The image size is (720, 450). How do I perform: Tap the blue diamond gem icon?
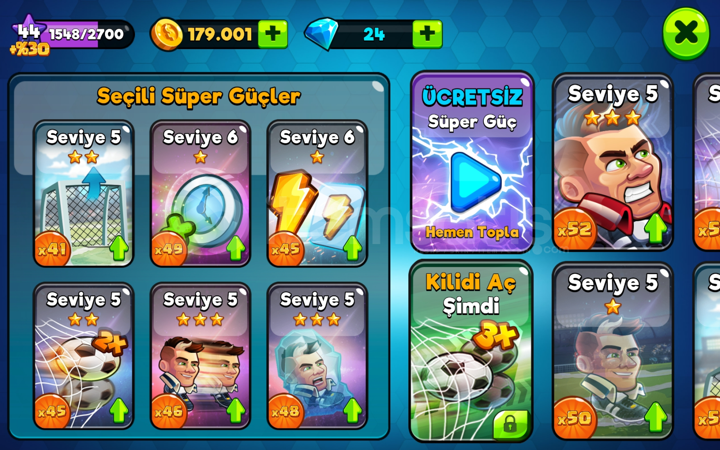coord(322,33)
